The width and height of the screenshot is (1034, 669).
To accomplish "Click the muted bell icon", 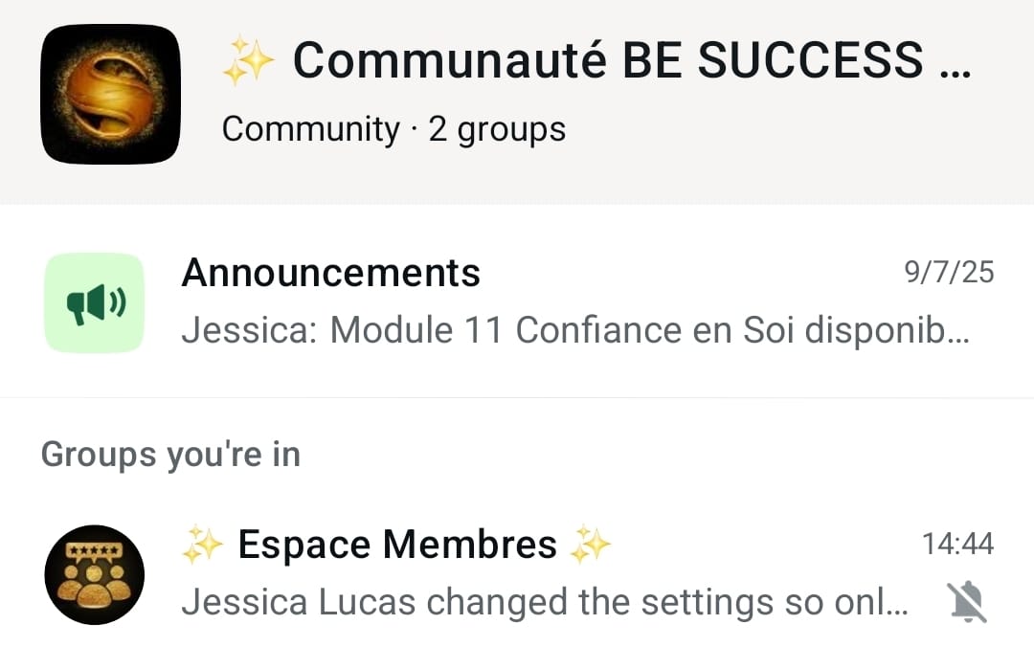I will 967,602.
